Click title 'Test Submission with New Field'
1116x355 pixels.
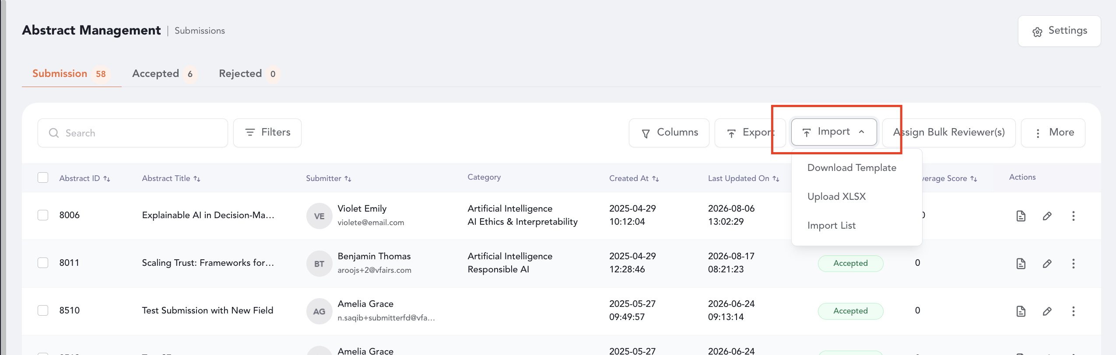(x=207, y=310)
